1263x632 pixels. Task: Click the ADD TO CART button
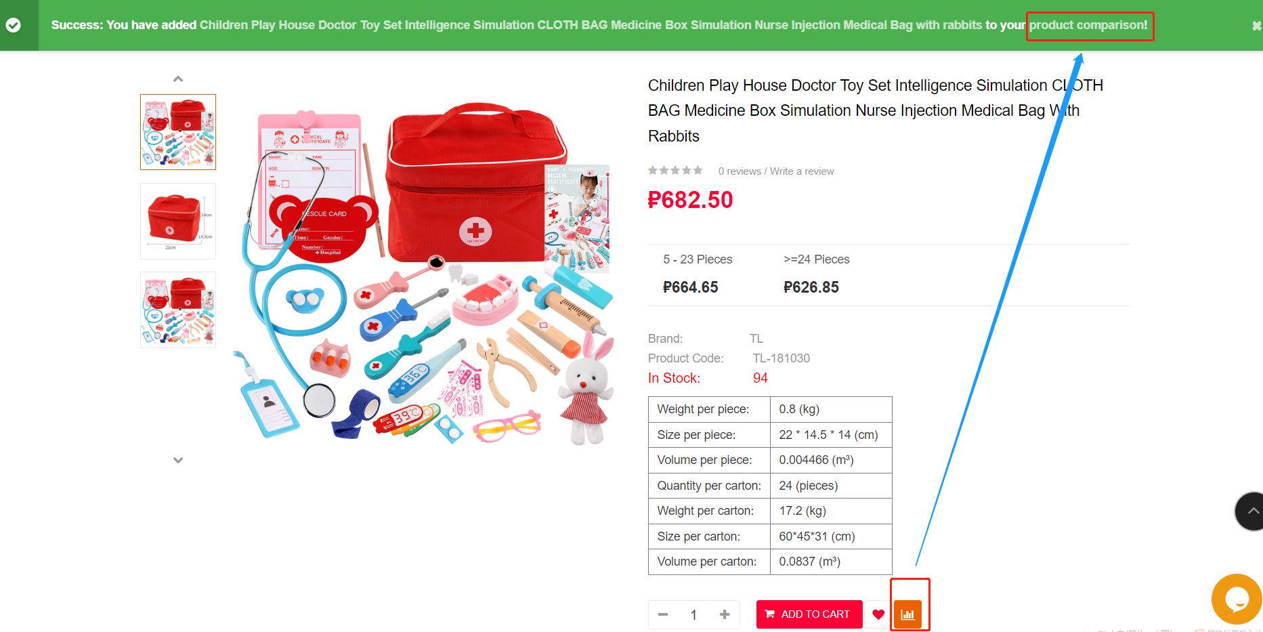(x=809, y=614)
